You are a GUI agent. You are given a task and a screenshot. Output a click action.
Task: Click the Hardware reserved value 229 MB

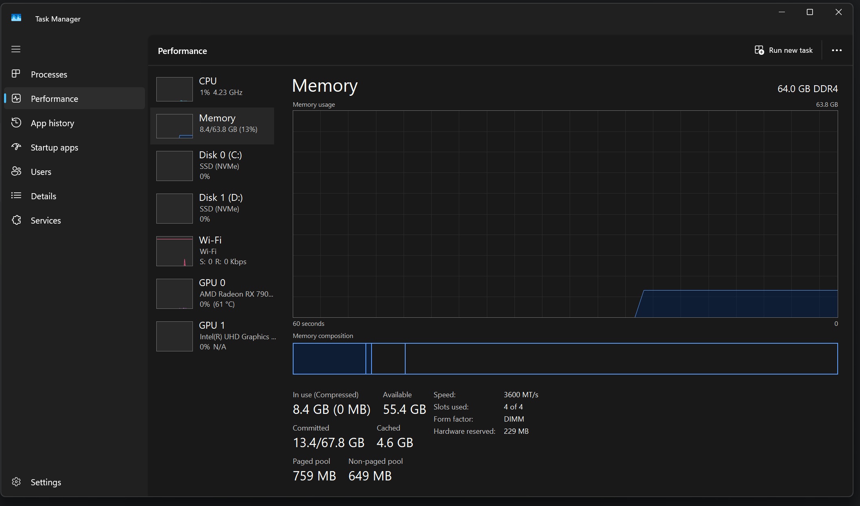click(516, 431)
